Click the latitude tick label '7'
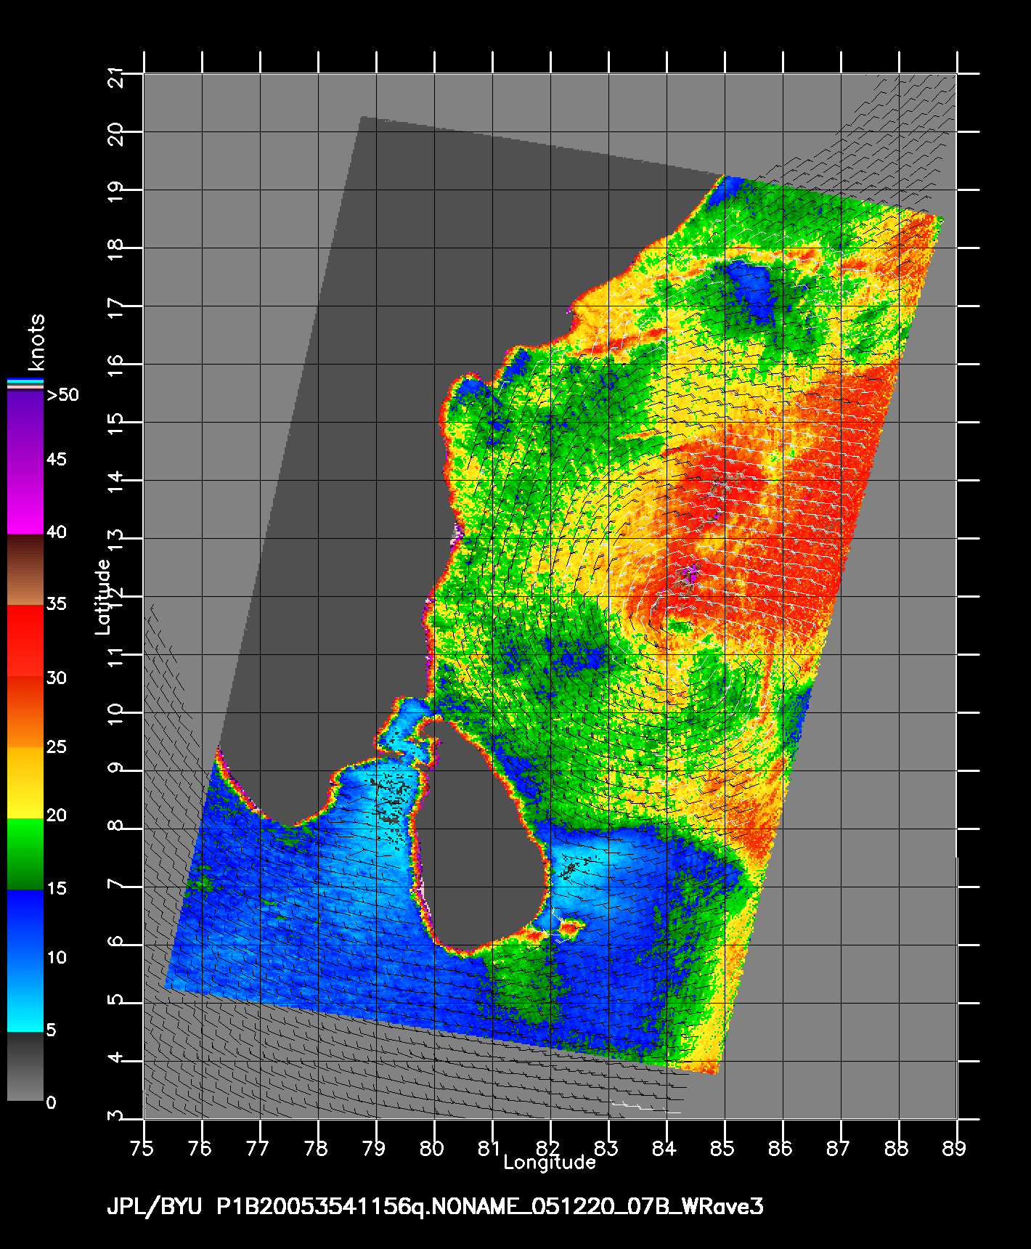This screenshot has width=1031, height=1249. [x=115, y=884]
